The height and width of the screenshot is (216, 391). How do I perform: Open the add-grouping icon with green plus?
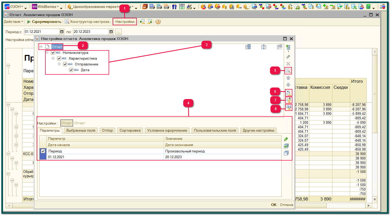288,47
